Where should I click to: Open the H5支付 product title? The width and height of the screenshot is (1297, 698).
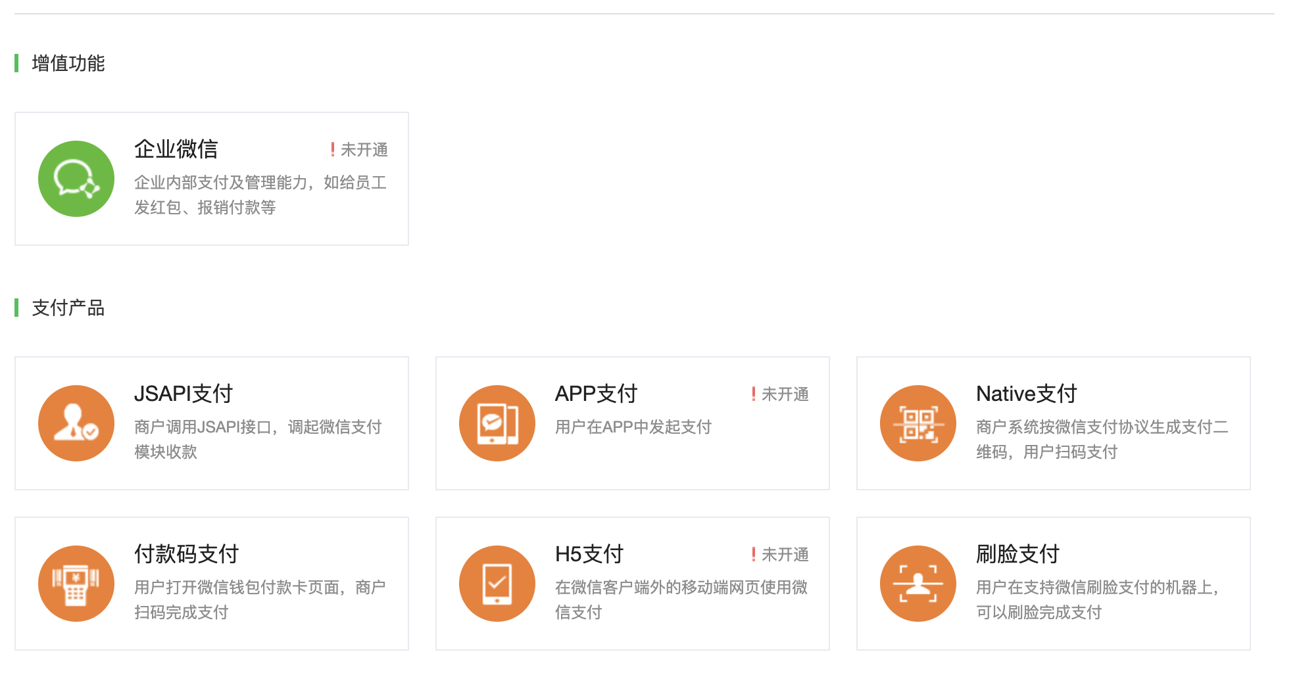(x=589, y=554)
